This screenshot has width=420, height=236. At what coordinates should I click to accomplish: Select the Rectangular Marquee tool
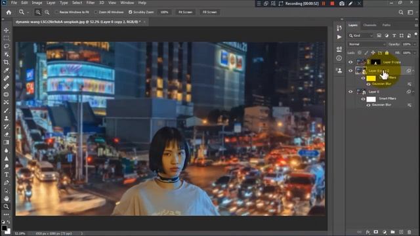[x=6, y=38]
